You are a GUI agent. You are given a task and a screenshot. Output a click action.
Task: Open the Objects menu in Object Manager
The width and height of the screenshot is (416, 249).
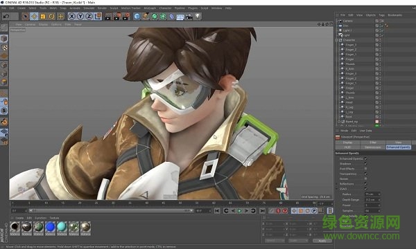(371, 15)
